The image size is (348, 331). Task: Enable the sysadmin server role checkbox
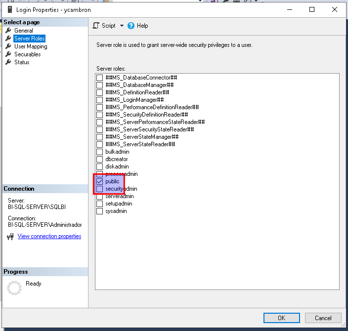(100, 211)
